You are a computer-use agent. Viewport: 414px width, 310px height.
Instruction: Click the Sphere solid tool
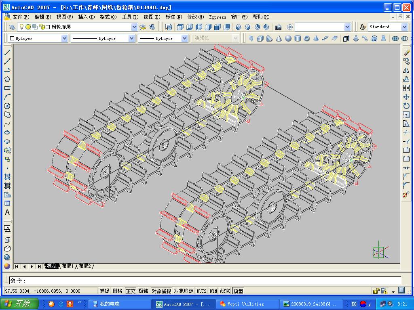tap(288, 38)
